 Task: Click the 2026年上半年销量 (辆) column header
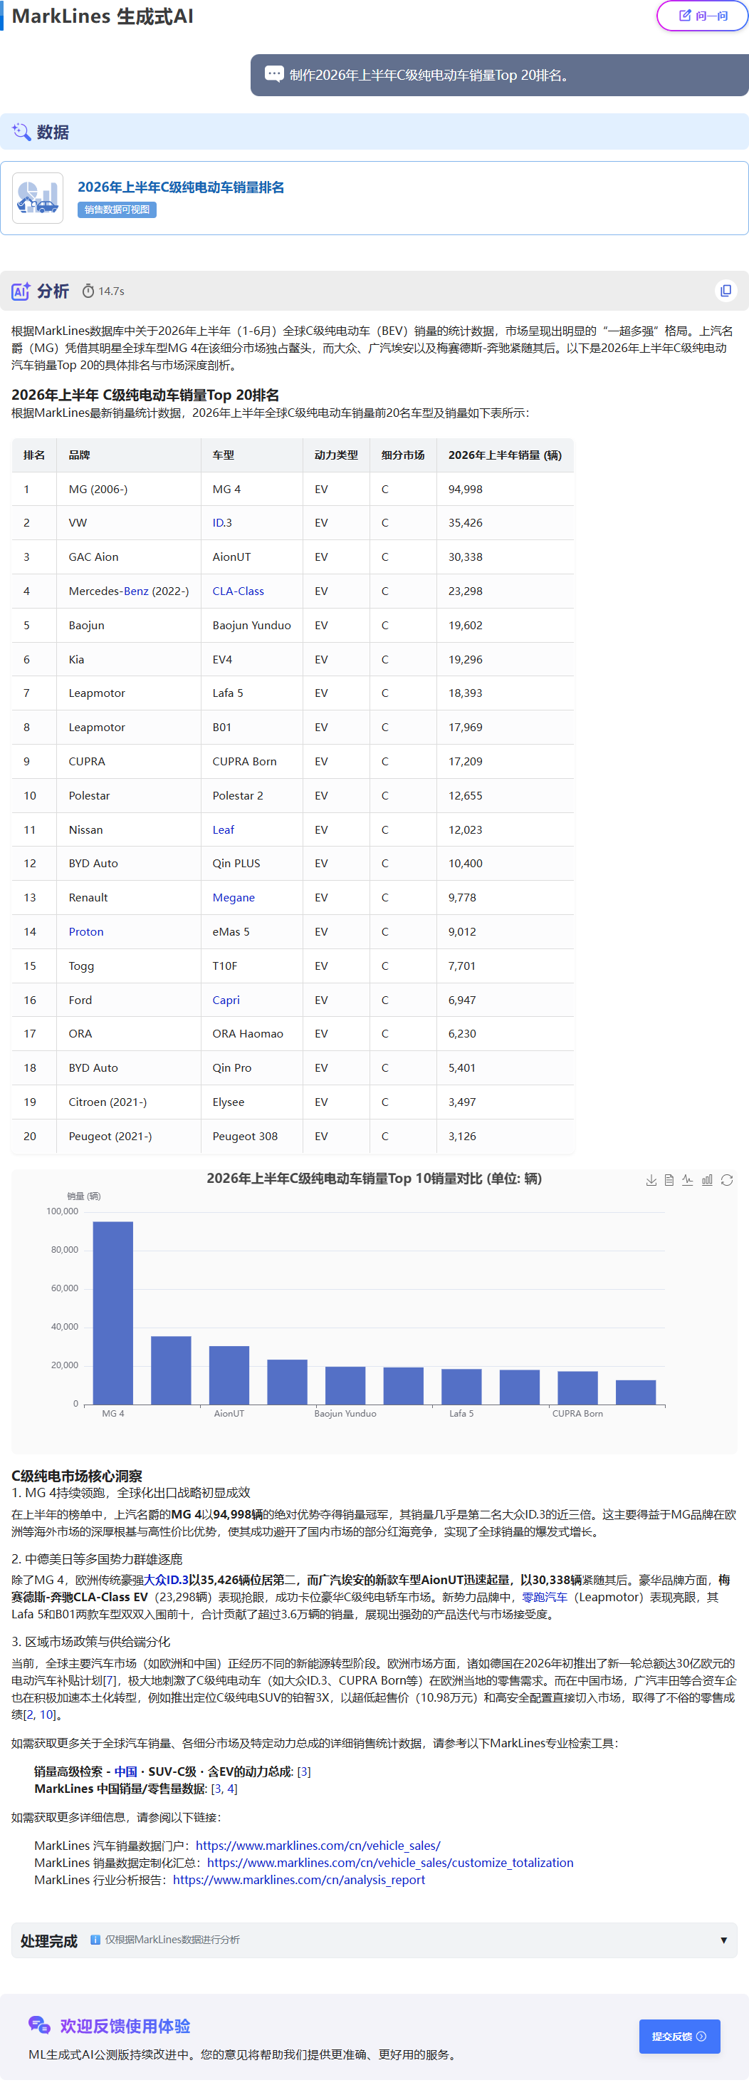click(x=505, y=455)
